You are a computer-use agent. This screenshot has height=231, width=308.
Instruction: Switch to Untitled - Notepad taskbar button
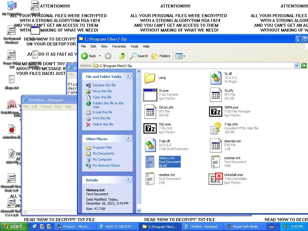click(x=202, y=226)
